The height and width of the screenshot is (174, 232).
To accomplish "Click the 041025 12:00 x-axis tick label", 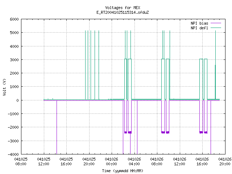I will tap(43, 161).
